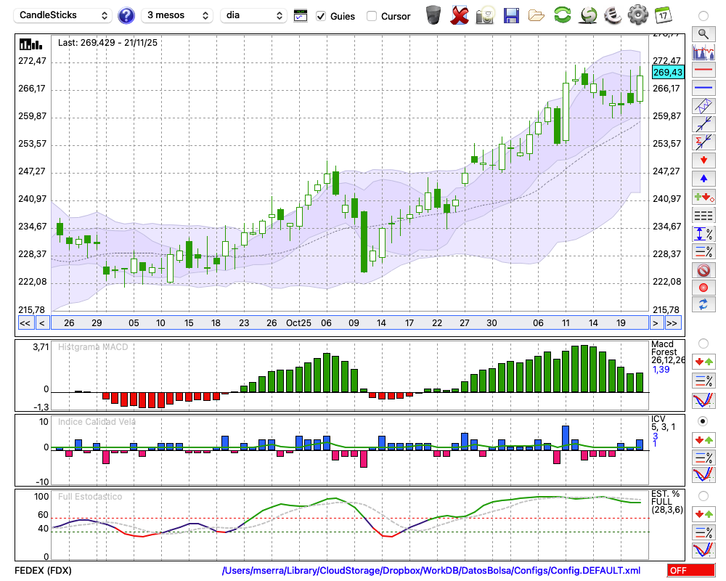Screen dimensions: 726x581
Task: Click the highlighted 269,43 price label
Action: (x=668, y=73)
